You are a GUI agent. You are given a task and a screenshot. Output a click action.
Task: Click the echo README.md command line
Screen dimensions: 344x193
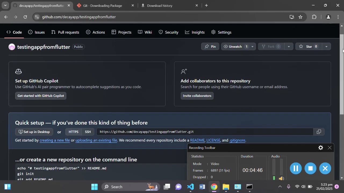(62, 168)
